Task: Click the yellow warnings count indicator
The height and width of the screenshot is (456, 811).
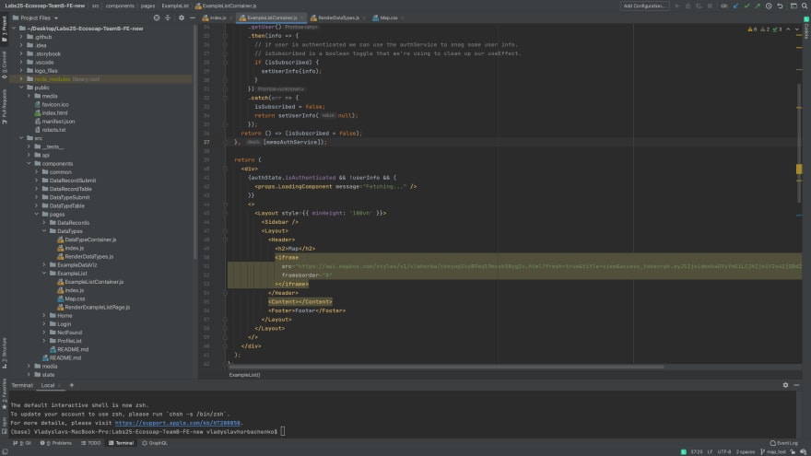Action: (752, 29)
